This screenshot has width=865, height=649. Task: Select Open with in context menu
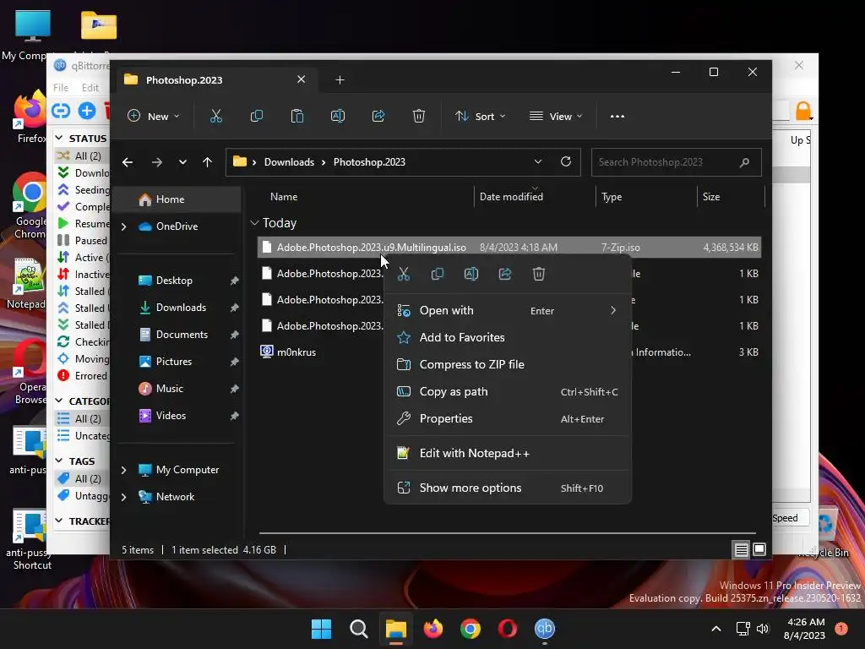point(508,311)
